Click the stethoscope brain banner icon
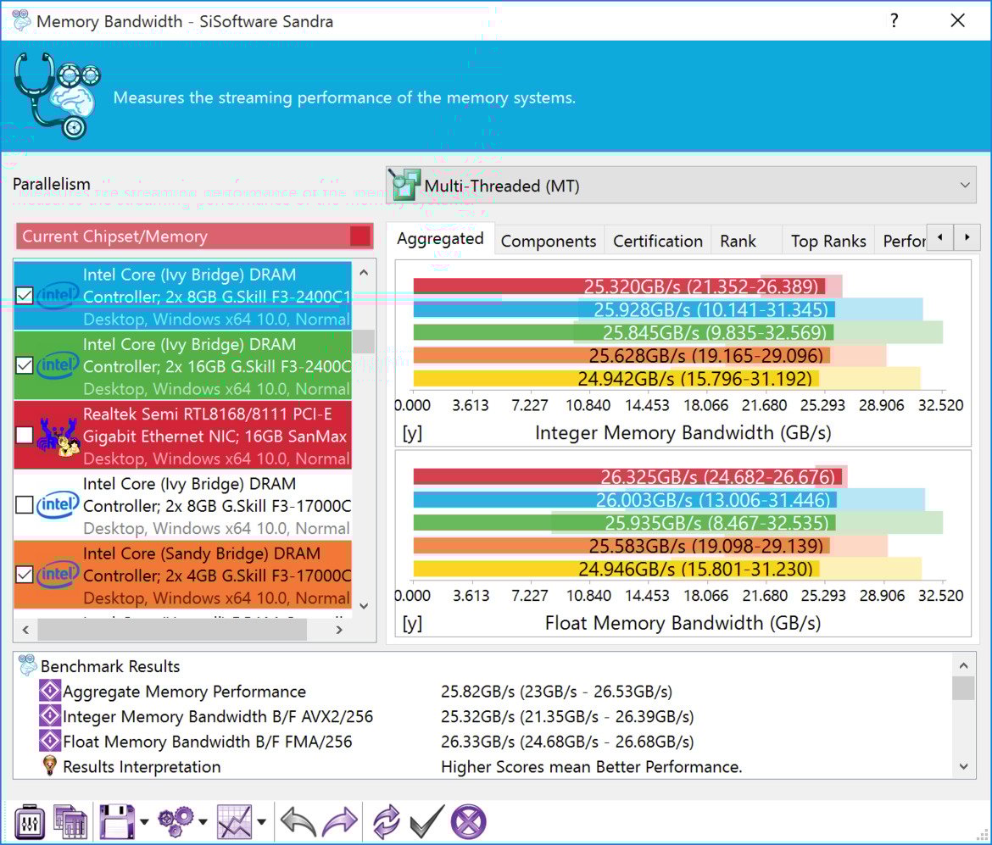 coord(57,95)
